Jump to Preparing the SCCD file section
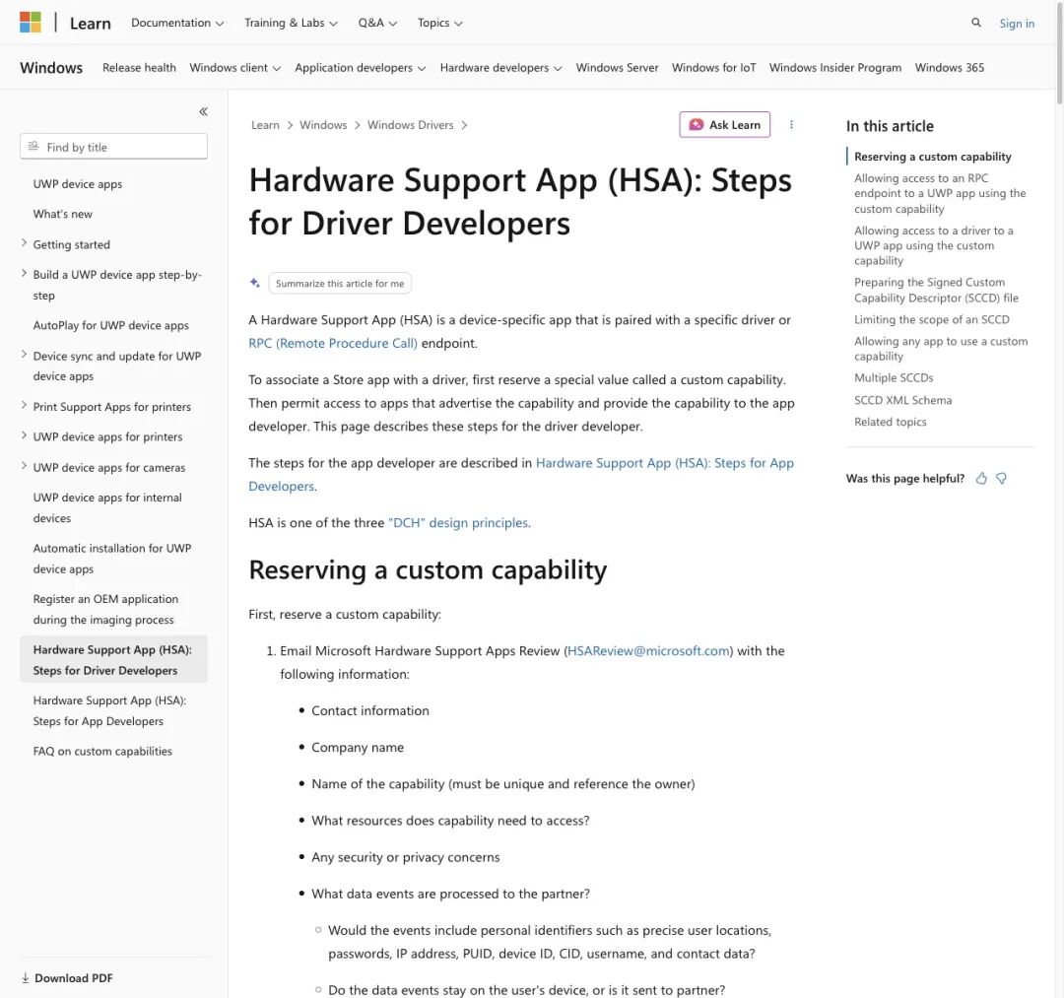 [936, 290]
